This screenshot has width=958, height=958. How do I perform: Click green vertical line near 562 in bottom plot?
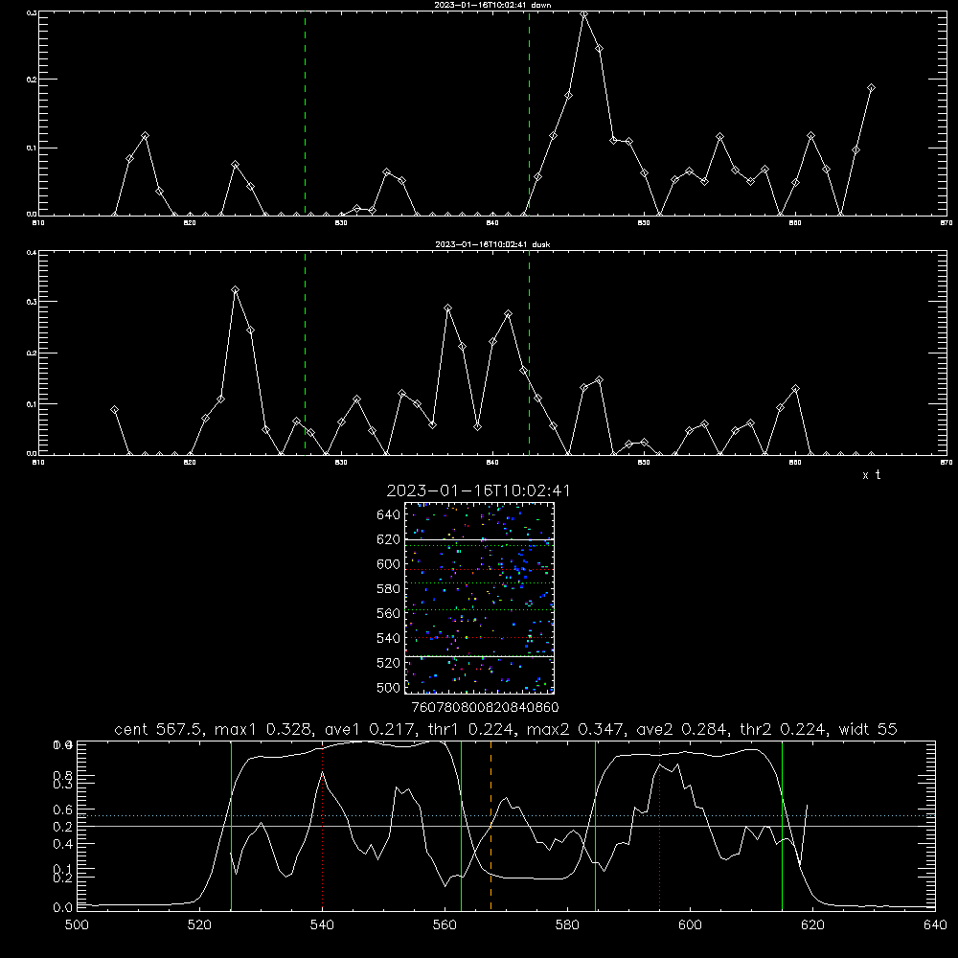(461, 826)
